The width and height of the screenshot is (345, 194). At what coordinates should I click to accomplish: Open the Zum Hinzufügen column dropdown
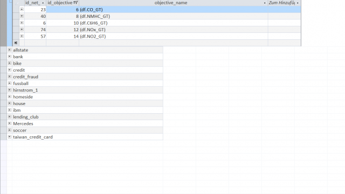click(x=298, y=3)
